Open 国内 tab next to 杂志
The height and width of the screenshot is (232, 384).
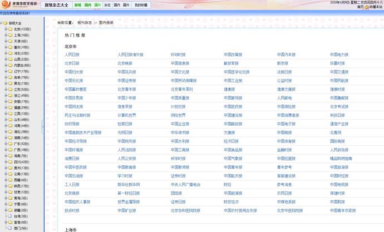click(x=117, y=5)
